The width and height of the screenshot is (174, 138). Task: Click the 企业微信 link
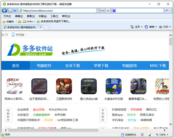click(23, 109)
